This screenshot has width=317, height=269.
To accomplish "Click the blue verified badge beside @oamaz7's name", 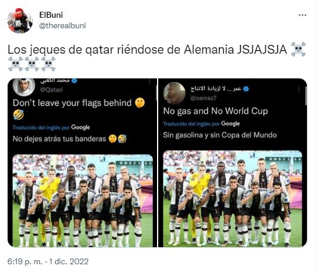I will pyautogui.click(x=246, y=88).
